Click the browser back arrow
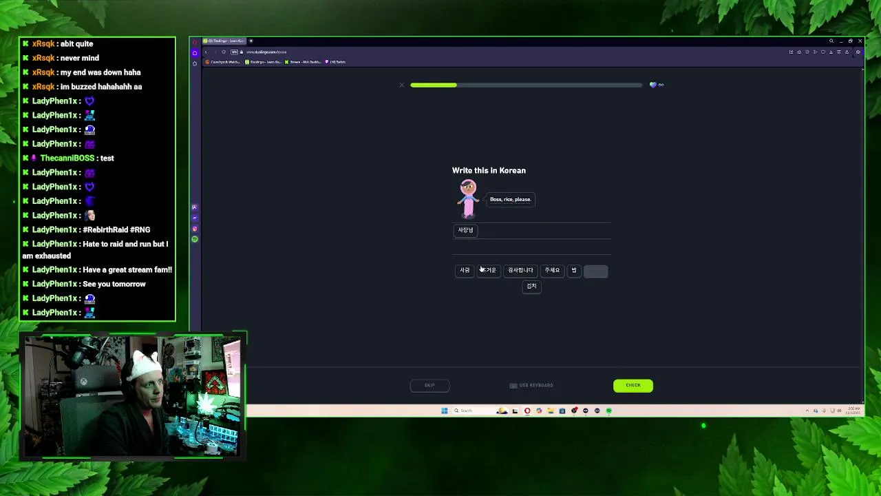 (206, 52)
